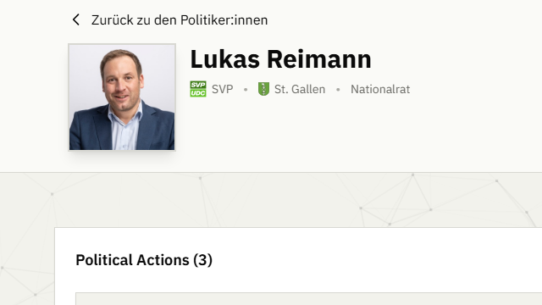Click the bullet separator after SVP
Screen dimensions: 542x305
(246, 89)
